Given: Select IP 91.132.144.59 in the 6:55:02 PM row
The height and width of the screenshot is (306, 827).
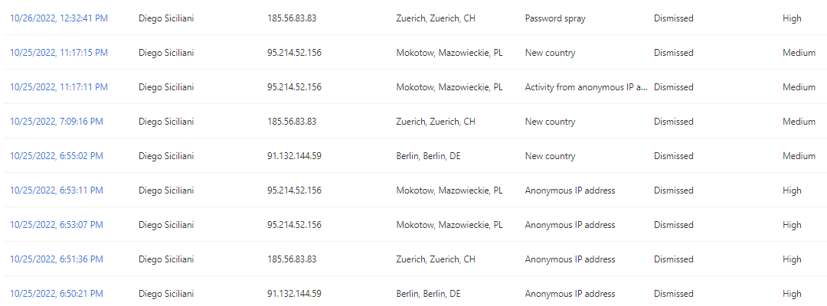Looking at the screenshot, I should (294, 156).
